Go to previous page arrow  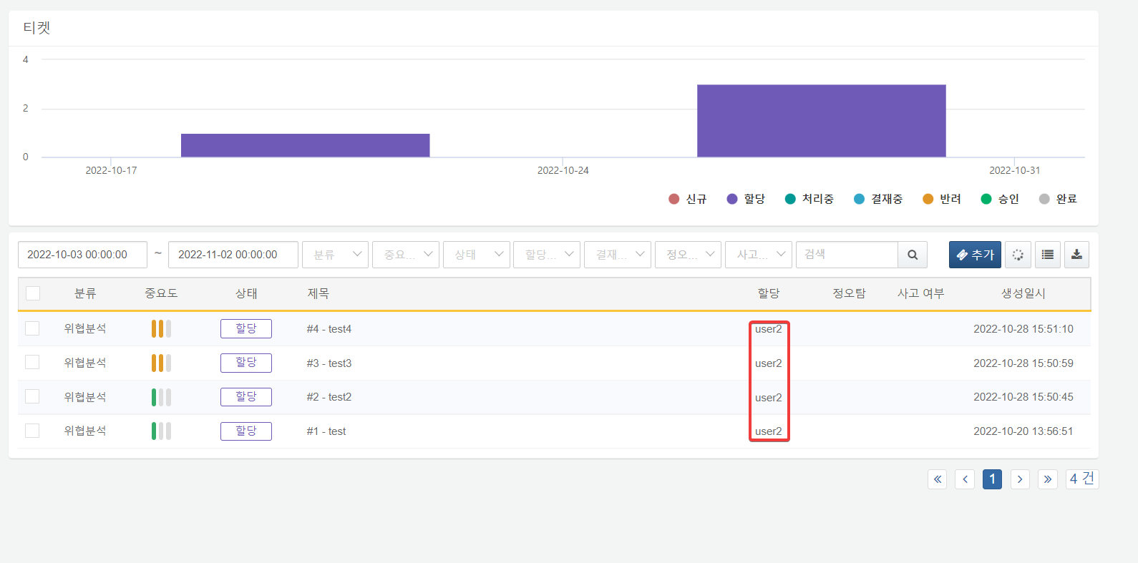coord(965,479)
